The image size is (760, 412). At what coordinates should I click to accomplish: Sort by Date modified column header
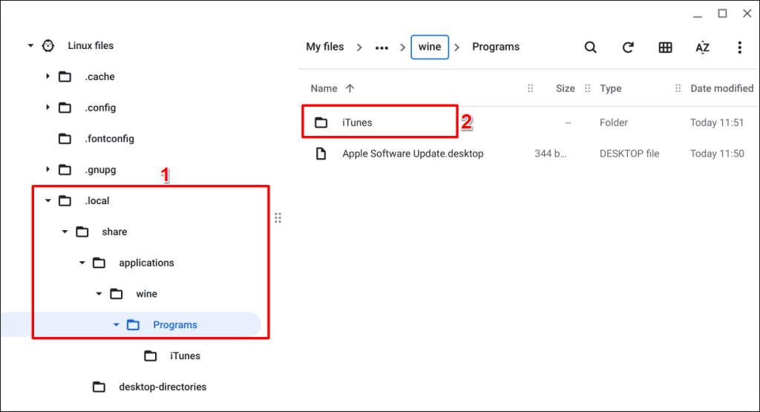click(721, 88)
